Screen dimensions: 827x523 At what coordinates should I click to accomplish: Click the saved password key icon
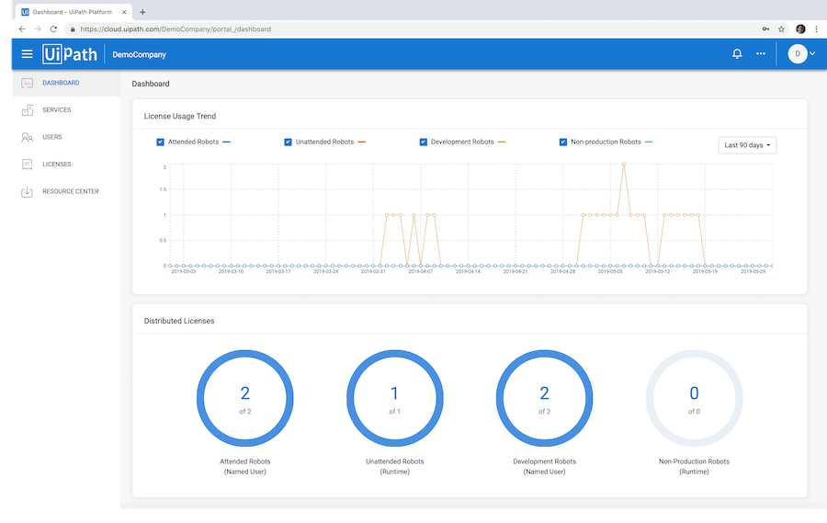765,29
